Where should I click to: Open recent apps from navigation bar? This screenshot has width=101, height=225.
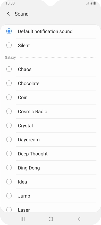(x=23, y=219)
